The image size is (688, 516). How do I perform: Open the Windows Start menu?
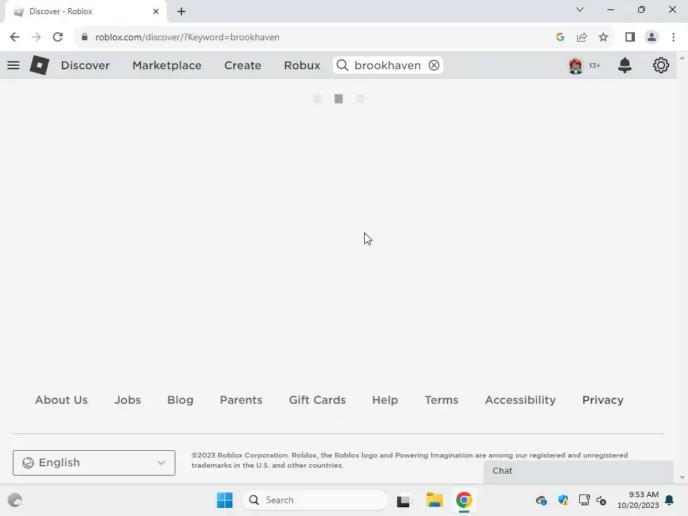pos(224,500)
